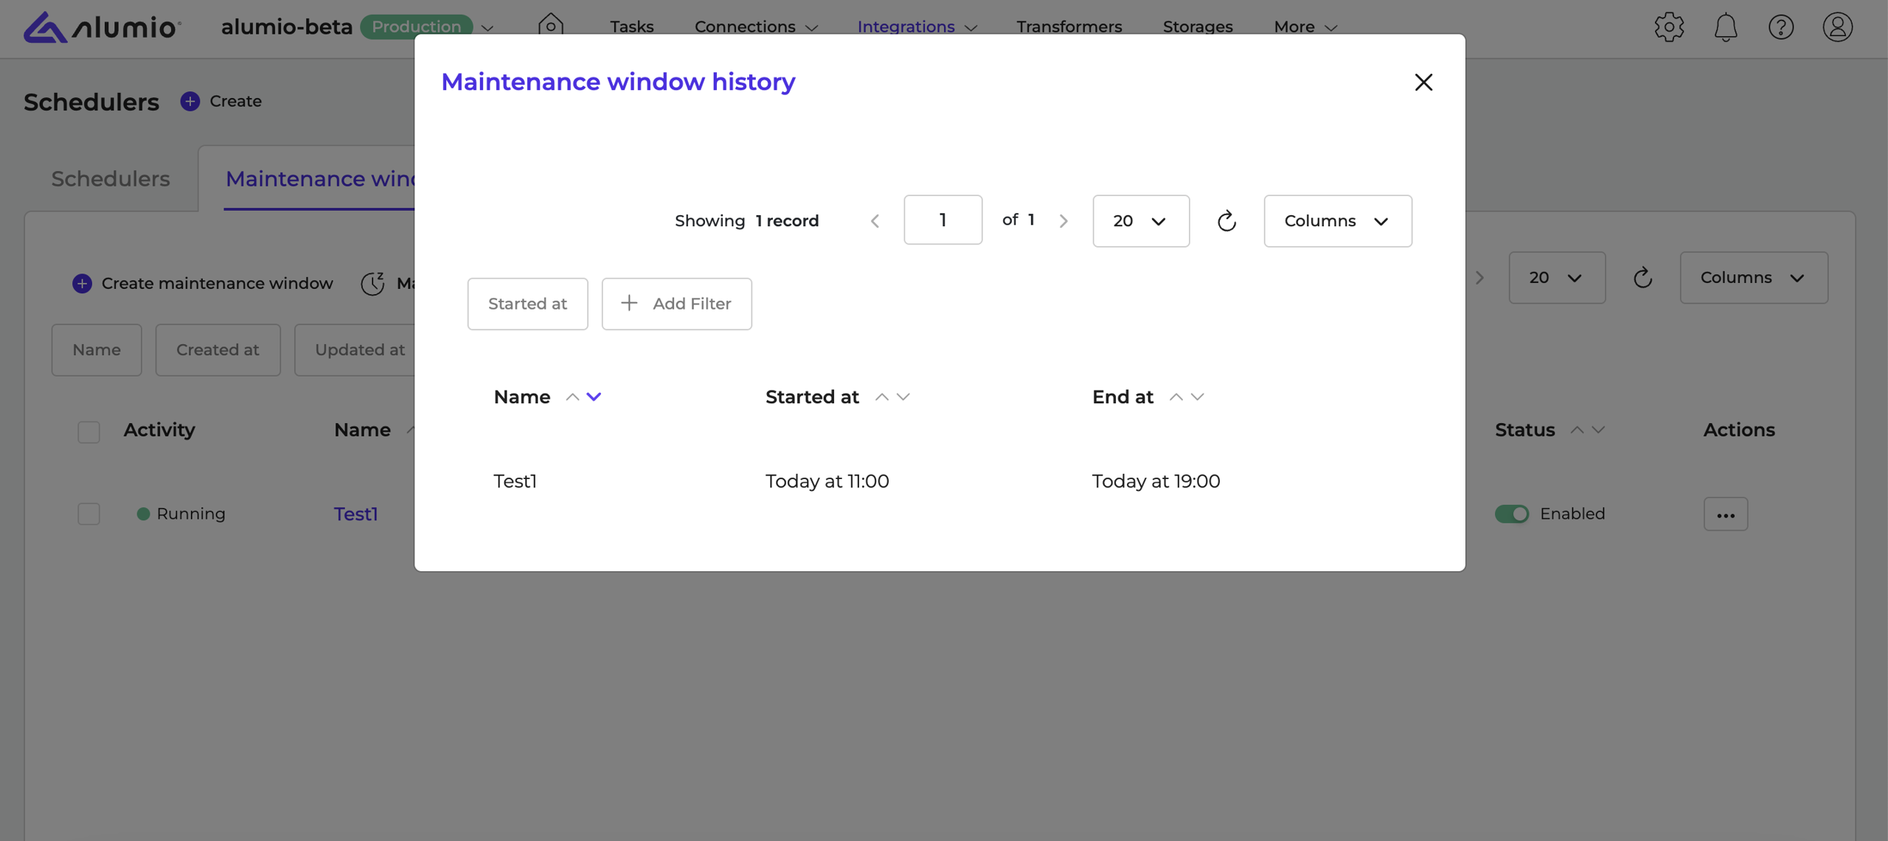
Task: Open the three-dot actions menu for Test1
Action: click(x=1725, y=514)
